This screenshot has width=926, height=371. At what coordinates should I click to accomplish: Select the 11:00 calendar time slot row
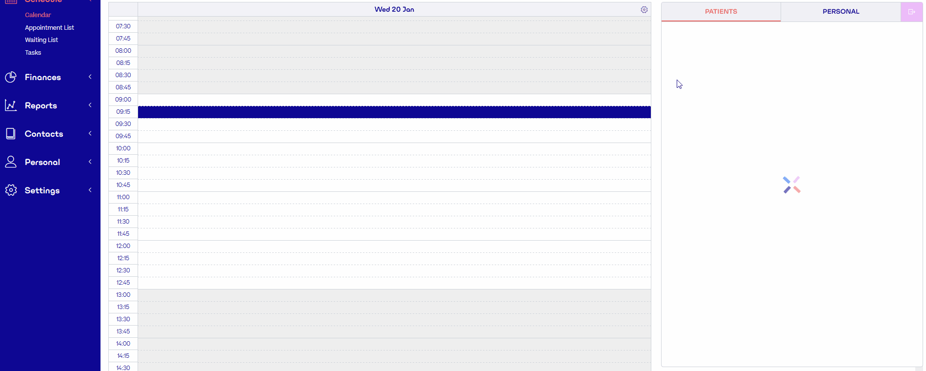coord(394,198)
